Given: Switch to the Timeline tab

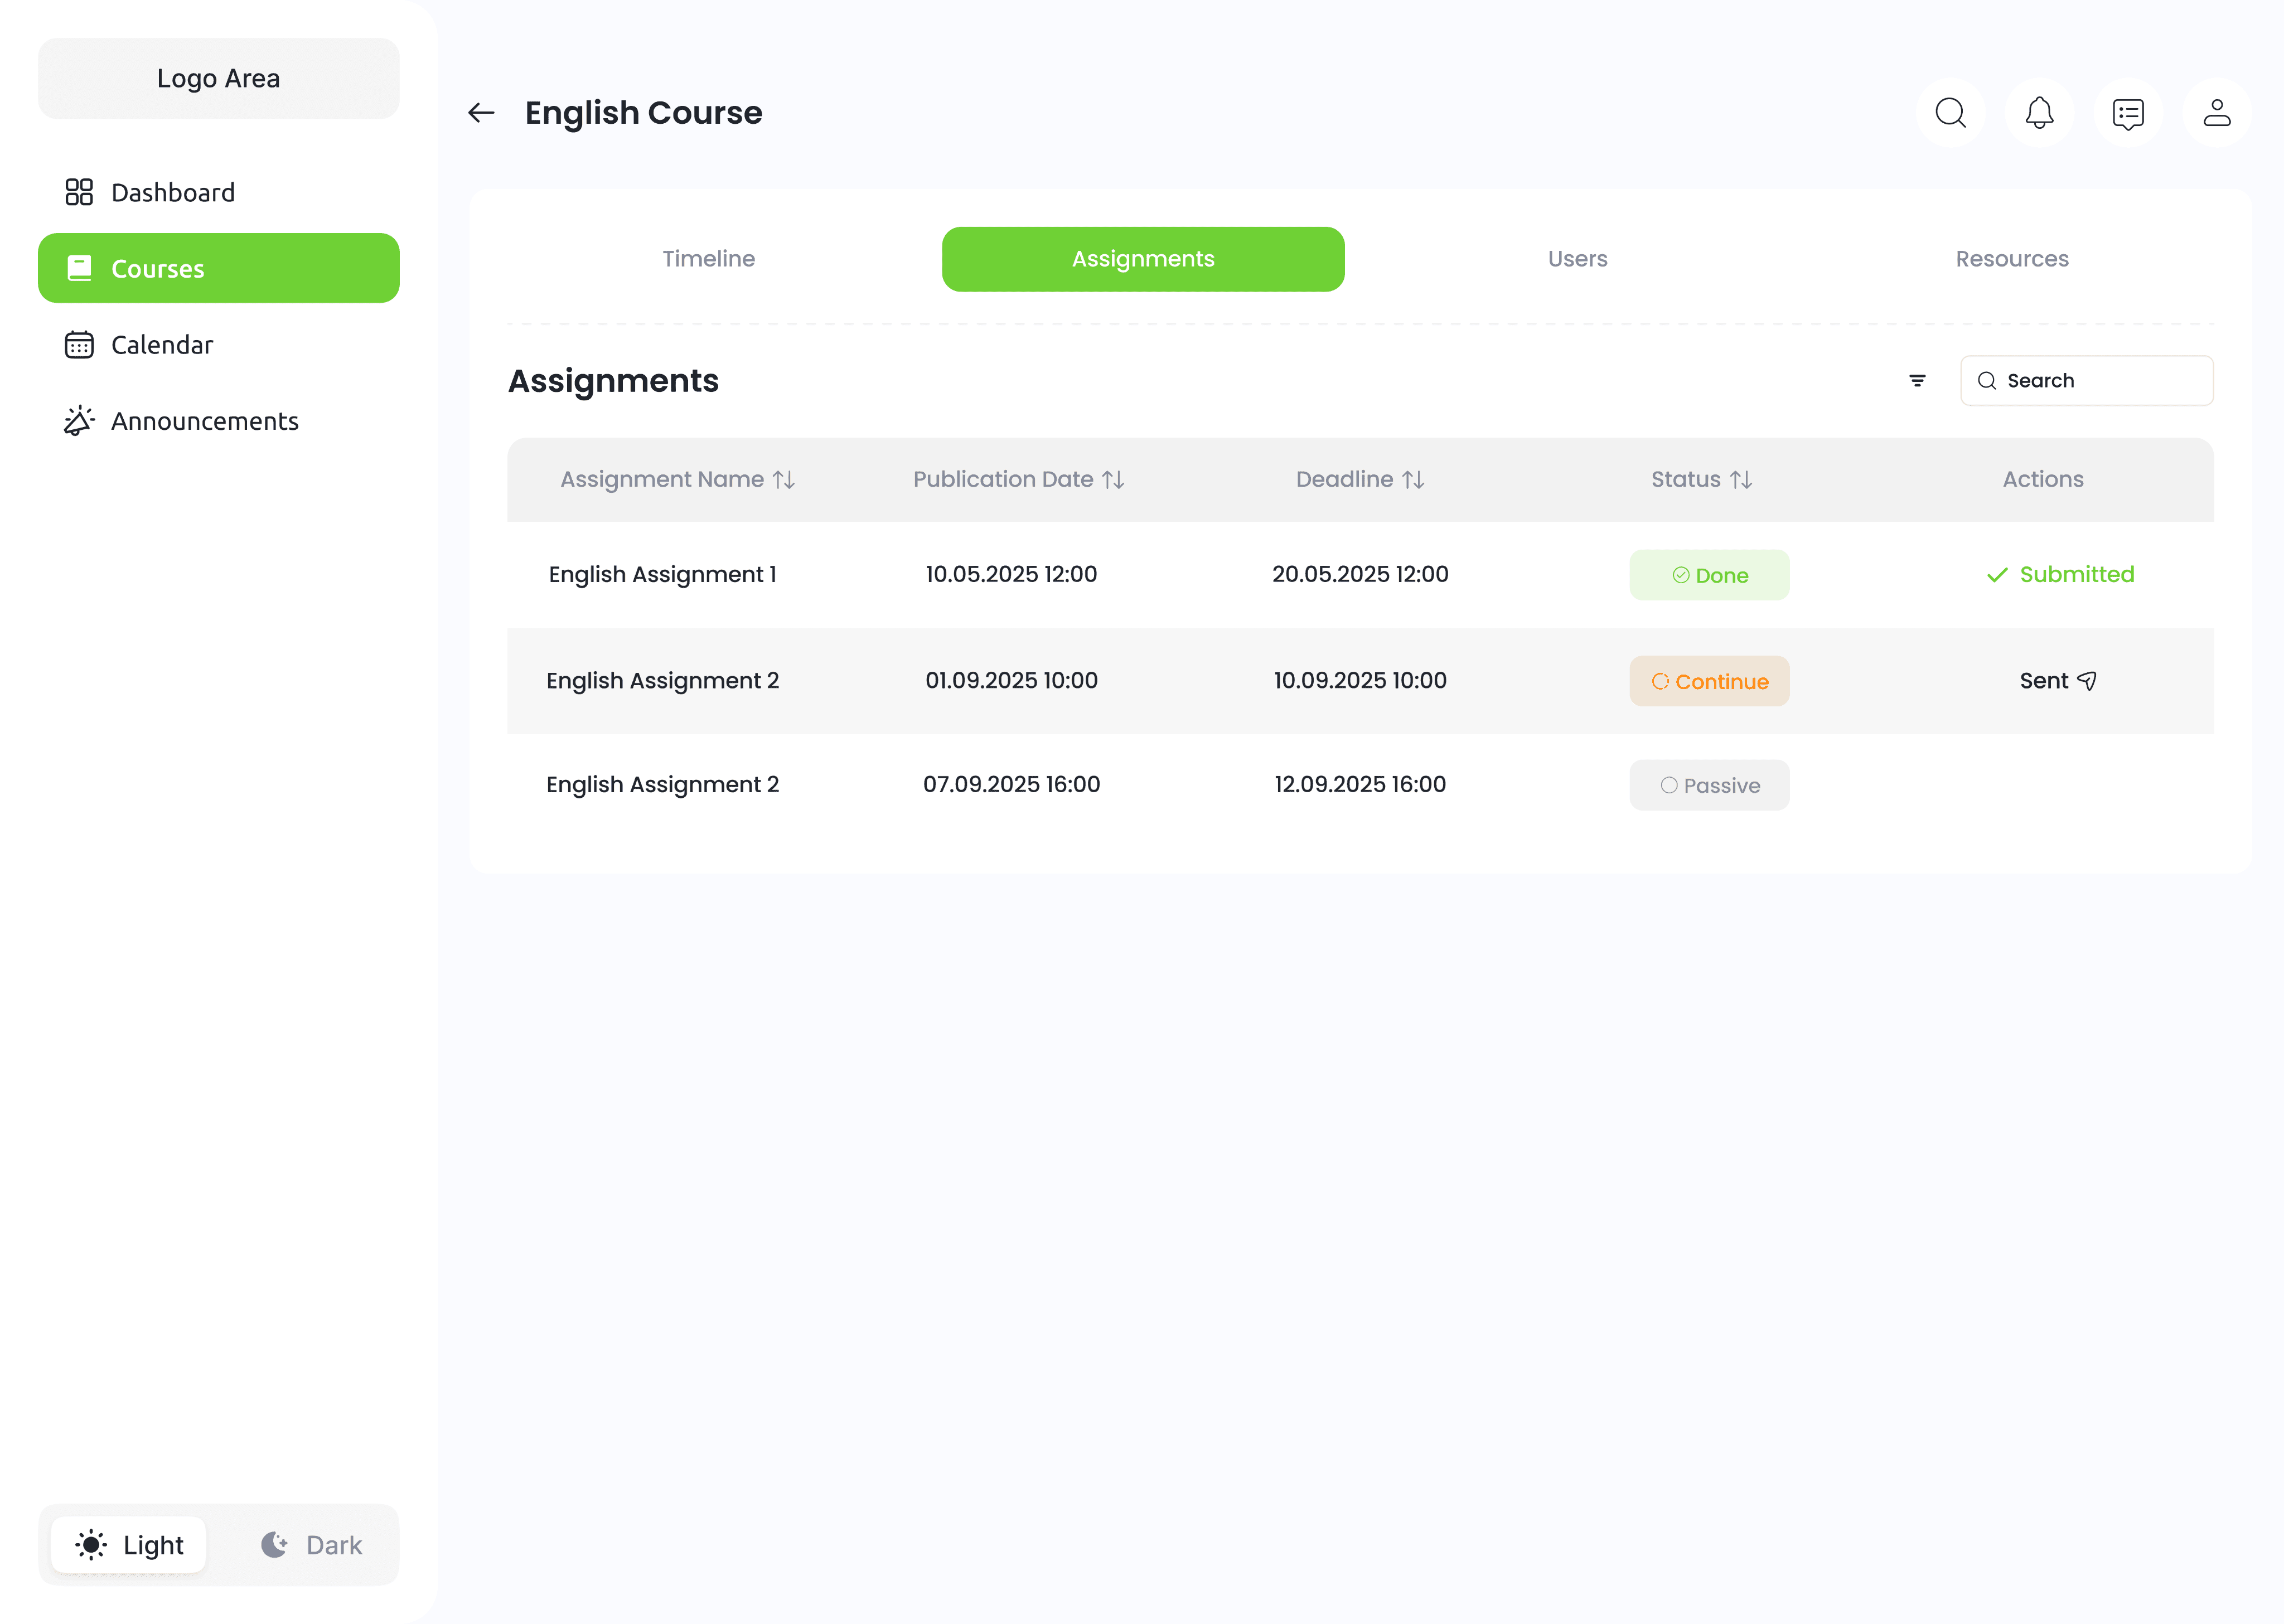Looking at the screenshot, I should tap(708, 259).
